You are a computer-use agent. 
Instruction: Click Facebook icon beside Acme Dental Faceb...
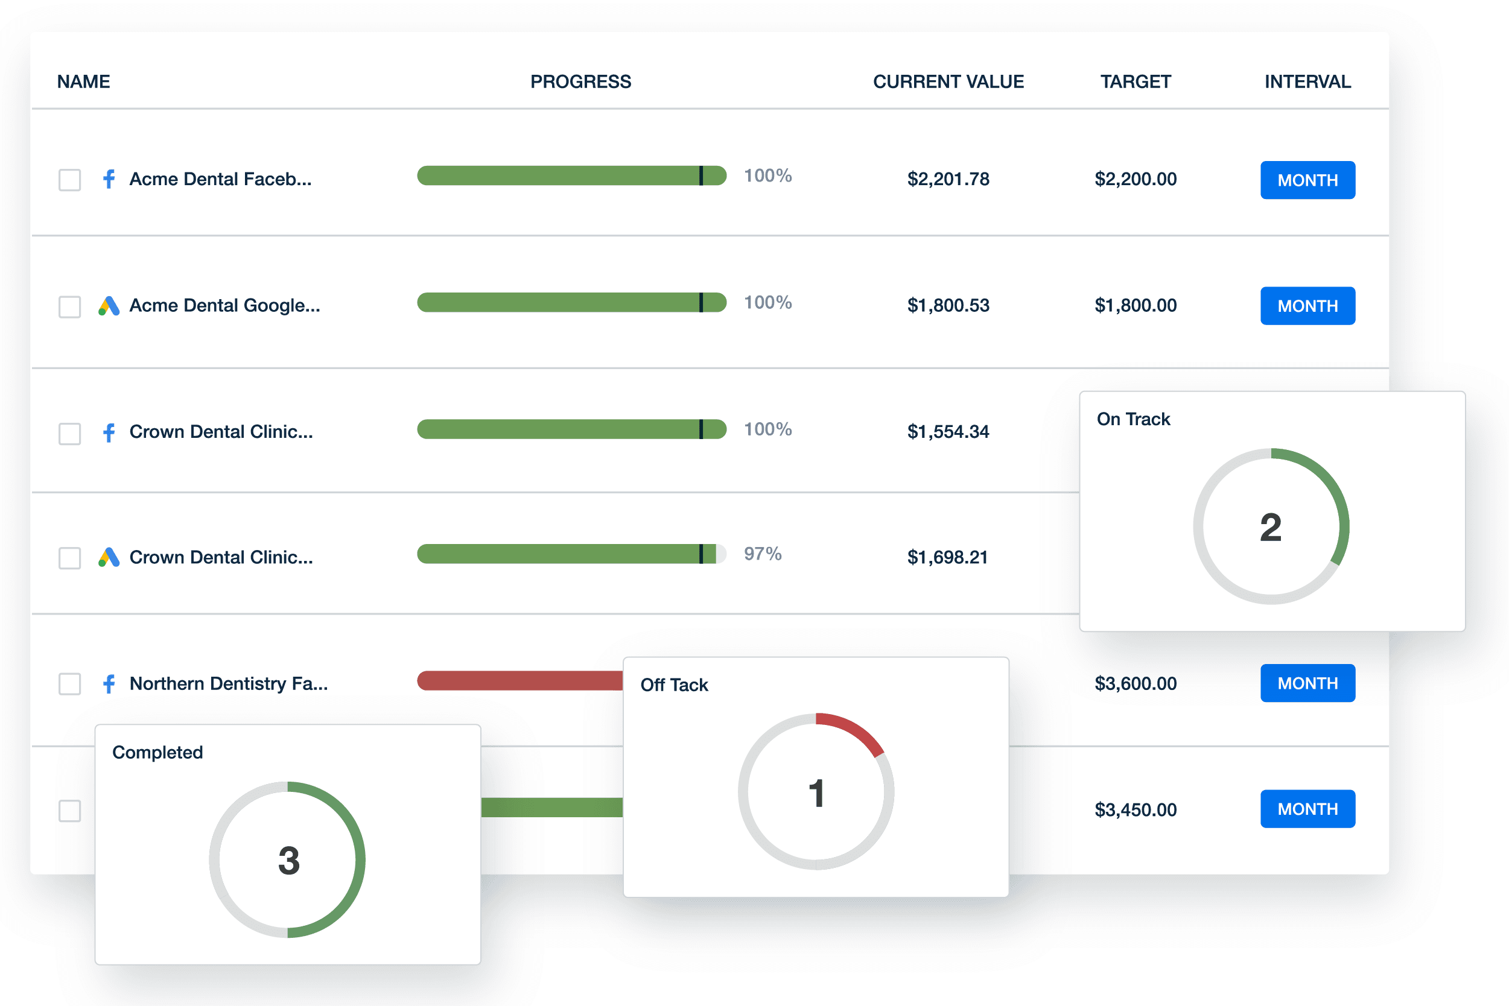click(x=109, y=179)
